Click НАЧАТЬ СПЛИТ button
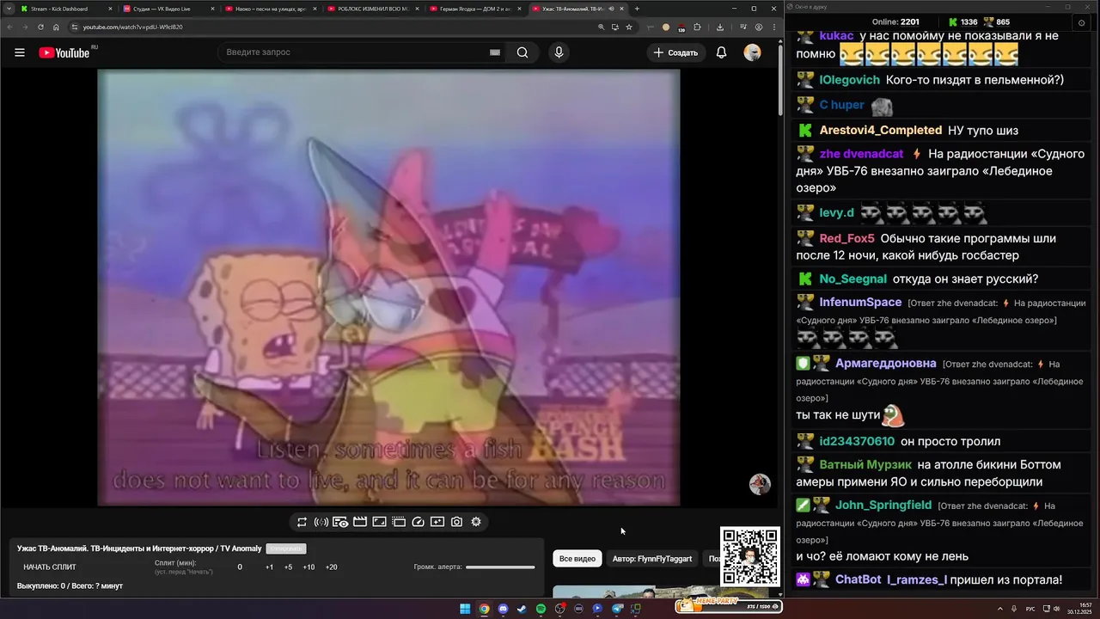 tap(50, 567)
